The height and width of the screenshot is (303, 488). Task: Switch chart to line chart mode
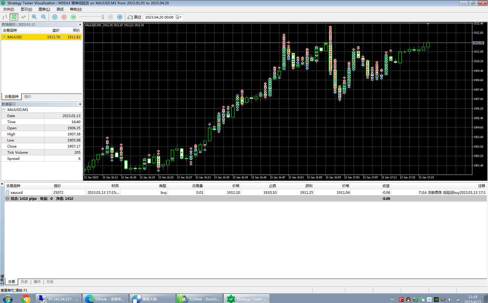pos(24,17)
